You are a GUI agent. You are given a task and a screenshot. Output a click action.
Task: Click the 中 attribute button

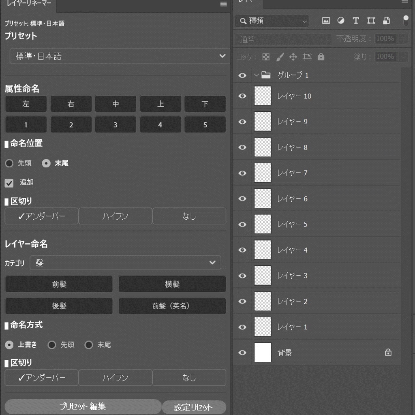coord(116,104)
